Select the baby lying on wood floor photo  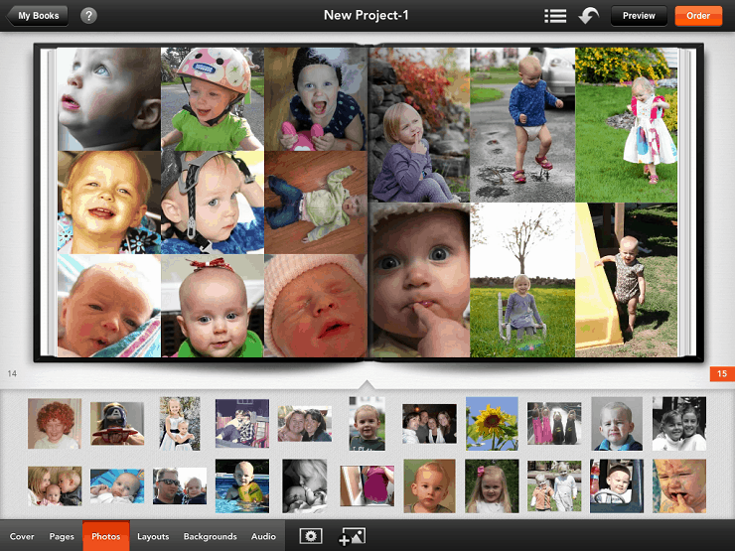coord(316,203)
